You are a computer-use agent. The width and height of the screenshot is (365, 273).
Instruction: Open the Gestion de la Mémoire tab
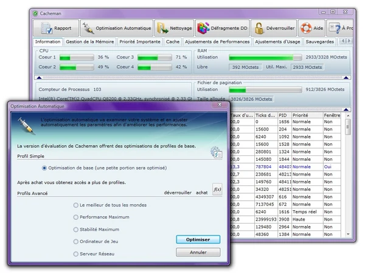pos(90,41)
